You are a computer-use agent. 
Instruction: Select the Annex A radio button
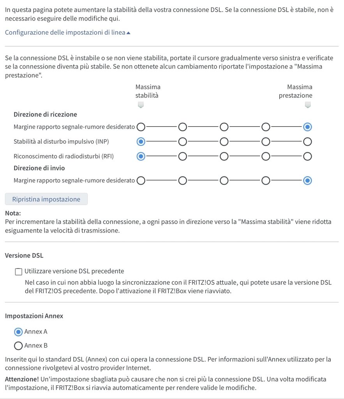tap(18, 332)
